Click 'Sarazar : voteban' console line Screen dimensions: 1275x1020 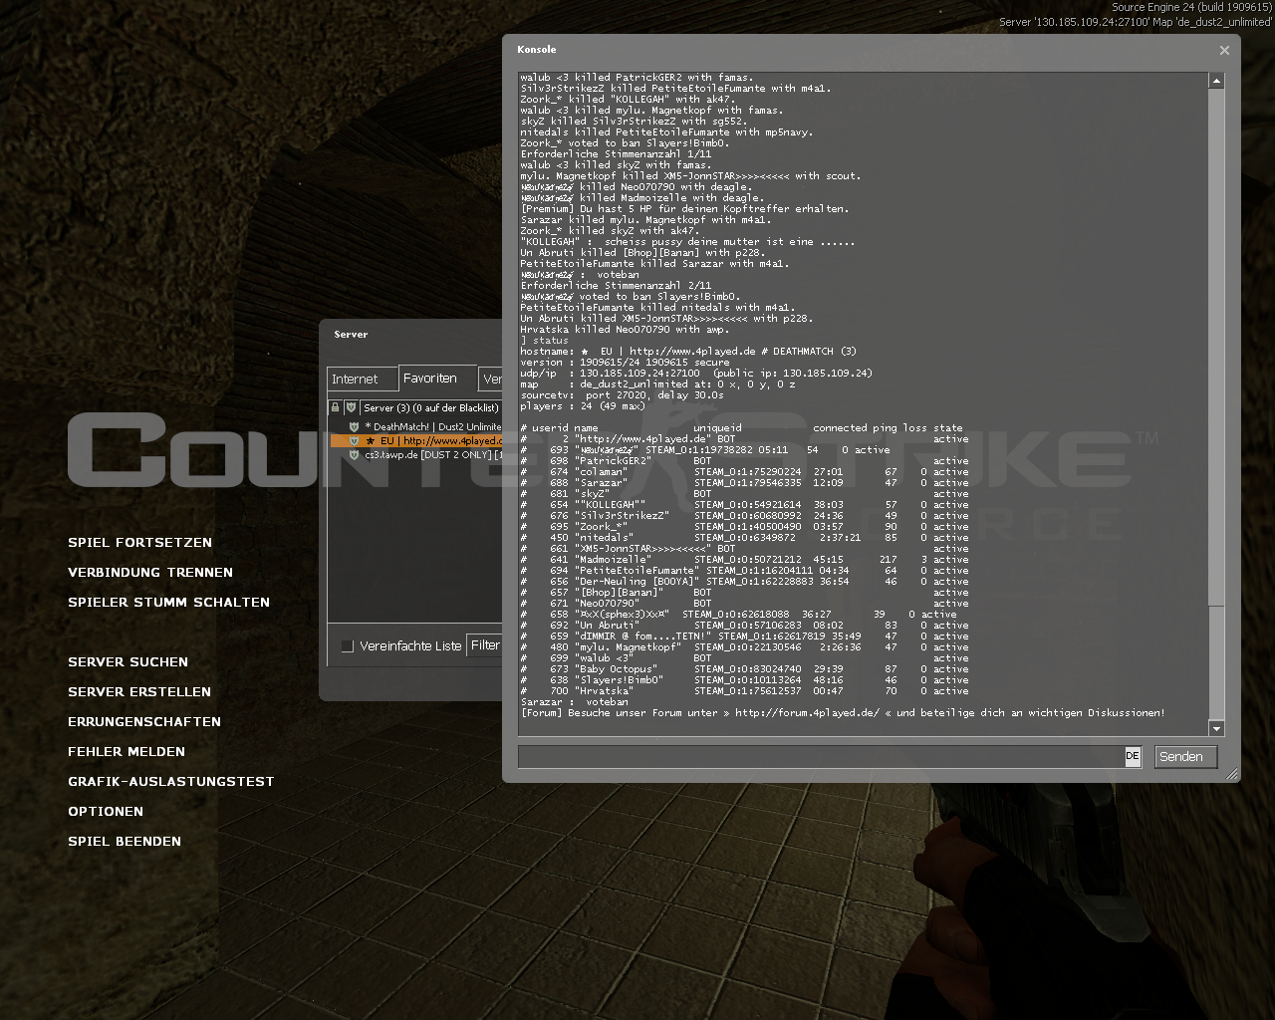[x=574, y=702]
